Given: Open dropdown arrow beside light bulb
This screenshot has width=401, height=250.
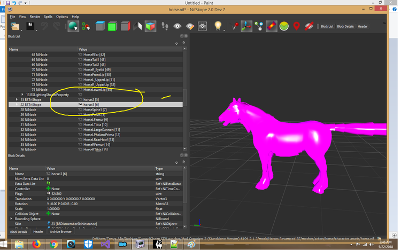Looking at the screenshot, I should [224, 30].
